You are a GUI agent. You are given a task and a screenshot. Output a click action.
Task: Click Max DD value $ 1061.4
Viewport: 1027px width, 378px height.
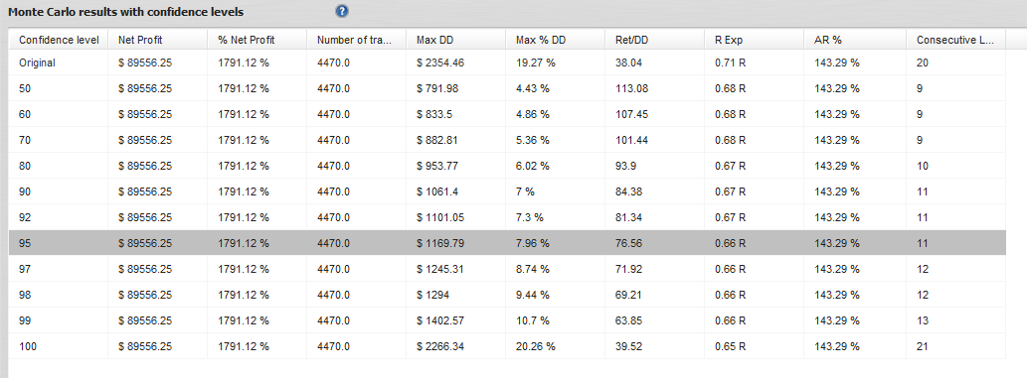coord(438,191)
